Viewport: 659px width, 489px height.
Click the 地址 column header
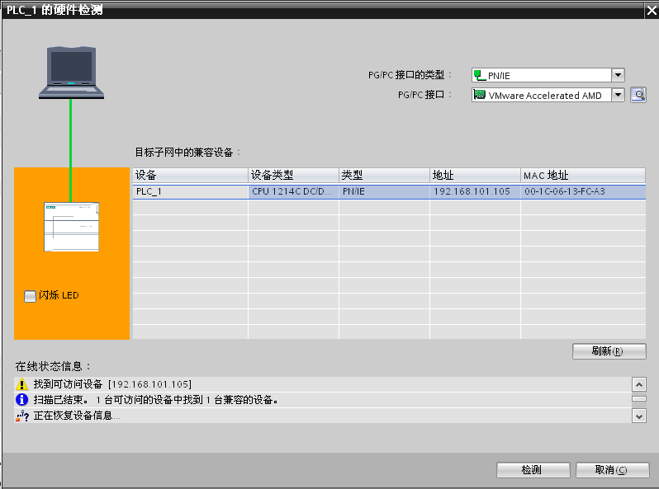click(x=475, y=175)
